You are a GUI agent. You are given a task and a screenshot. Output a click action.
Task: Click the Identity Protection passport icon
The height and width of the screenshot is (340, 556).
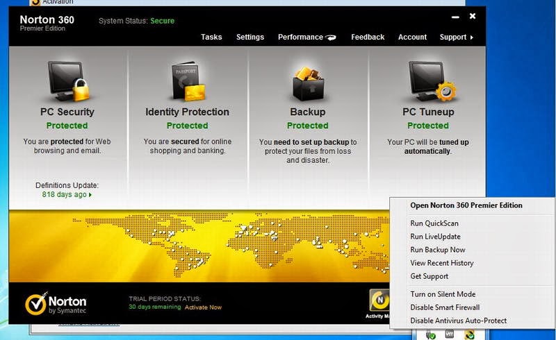[188, 82]
